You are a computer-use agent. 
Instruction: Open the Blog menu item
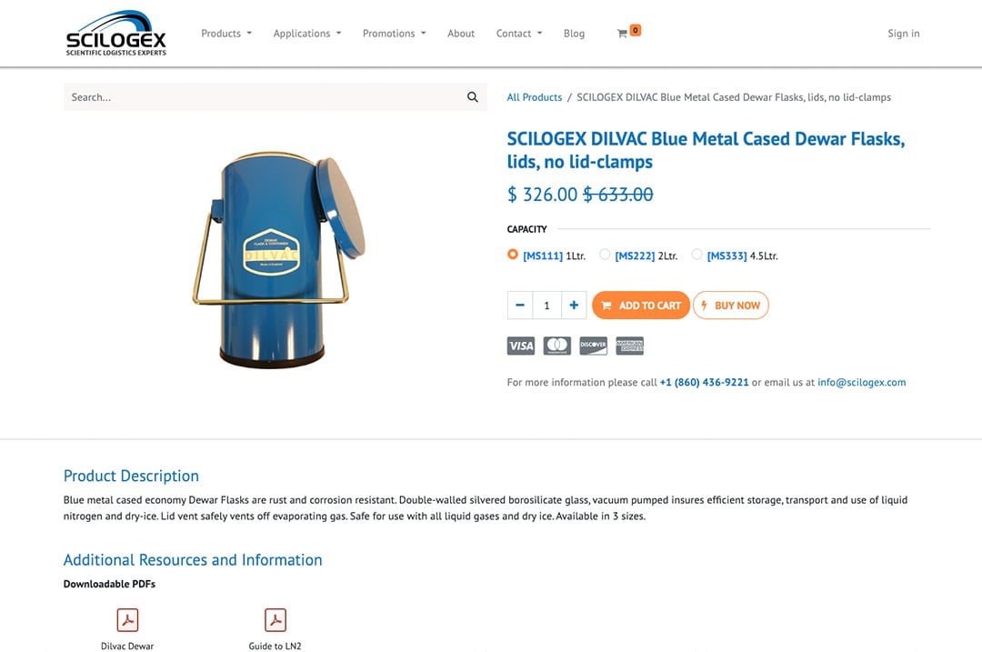pos(574,34)
